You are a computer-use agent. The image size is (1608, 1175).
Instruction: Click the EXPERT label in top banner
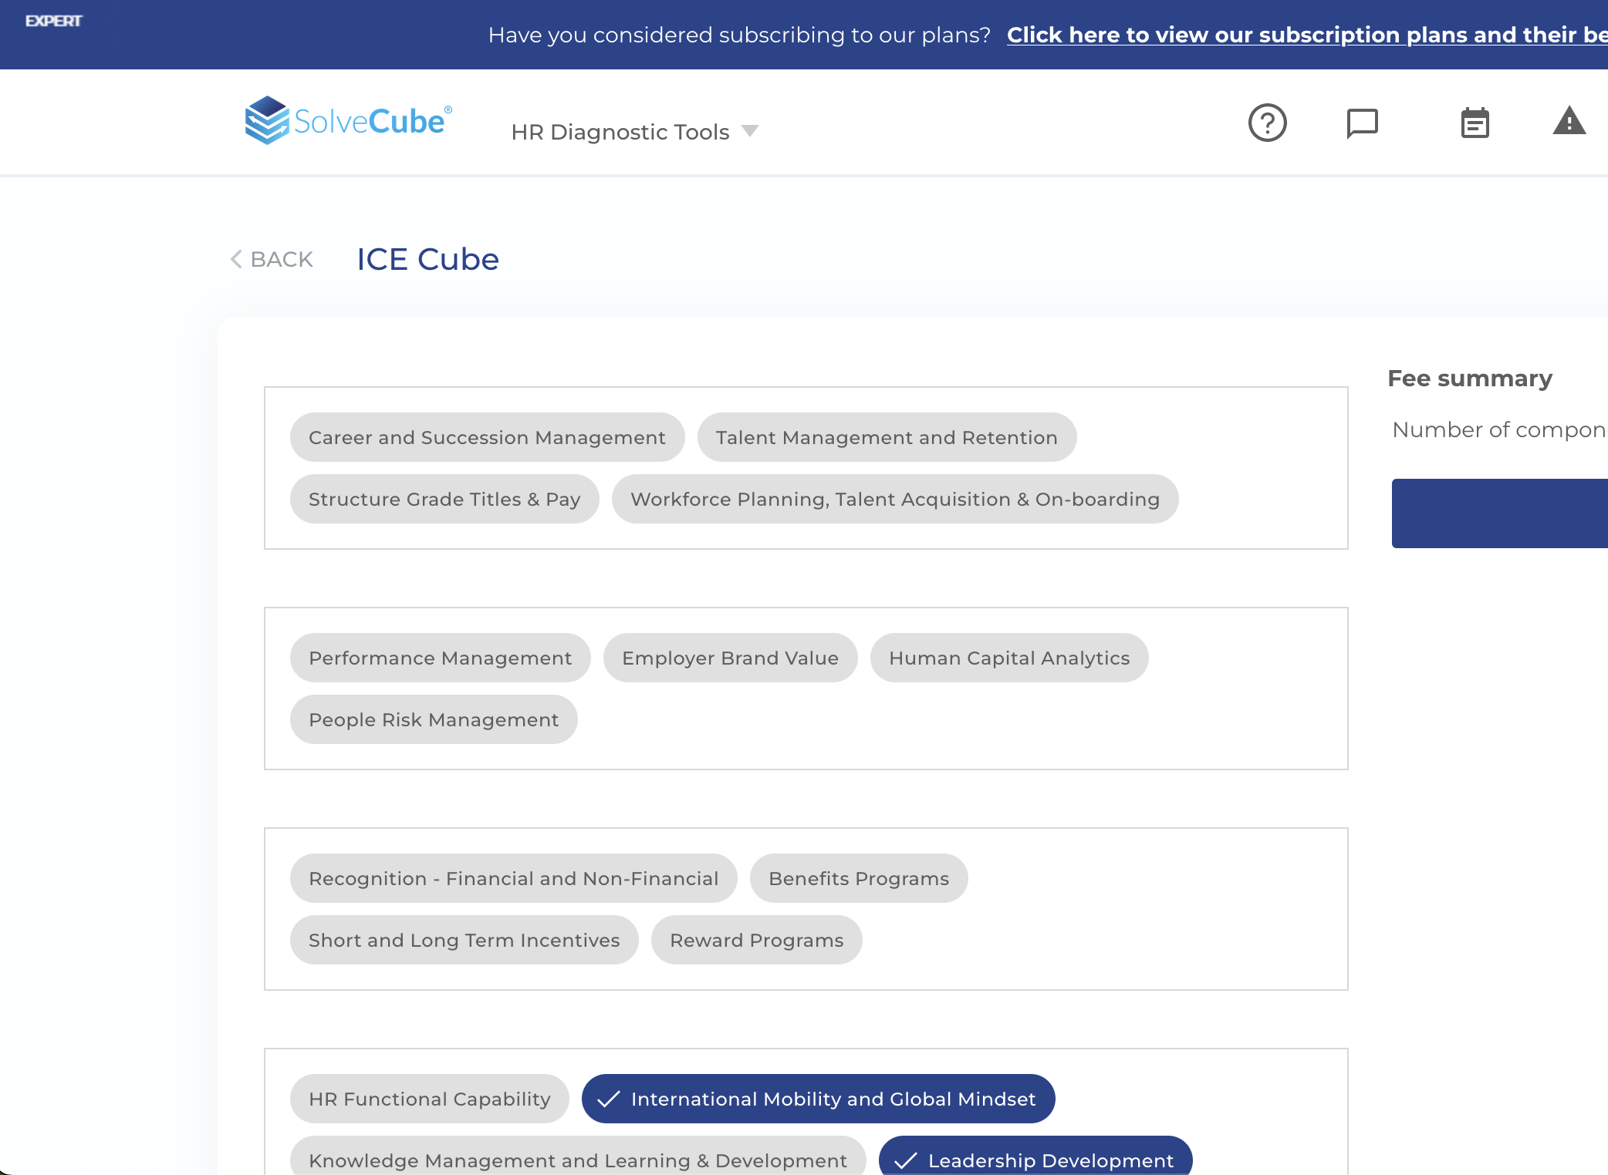tap(53, 21)
